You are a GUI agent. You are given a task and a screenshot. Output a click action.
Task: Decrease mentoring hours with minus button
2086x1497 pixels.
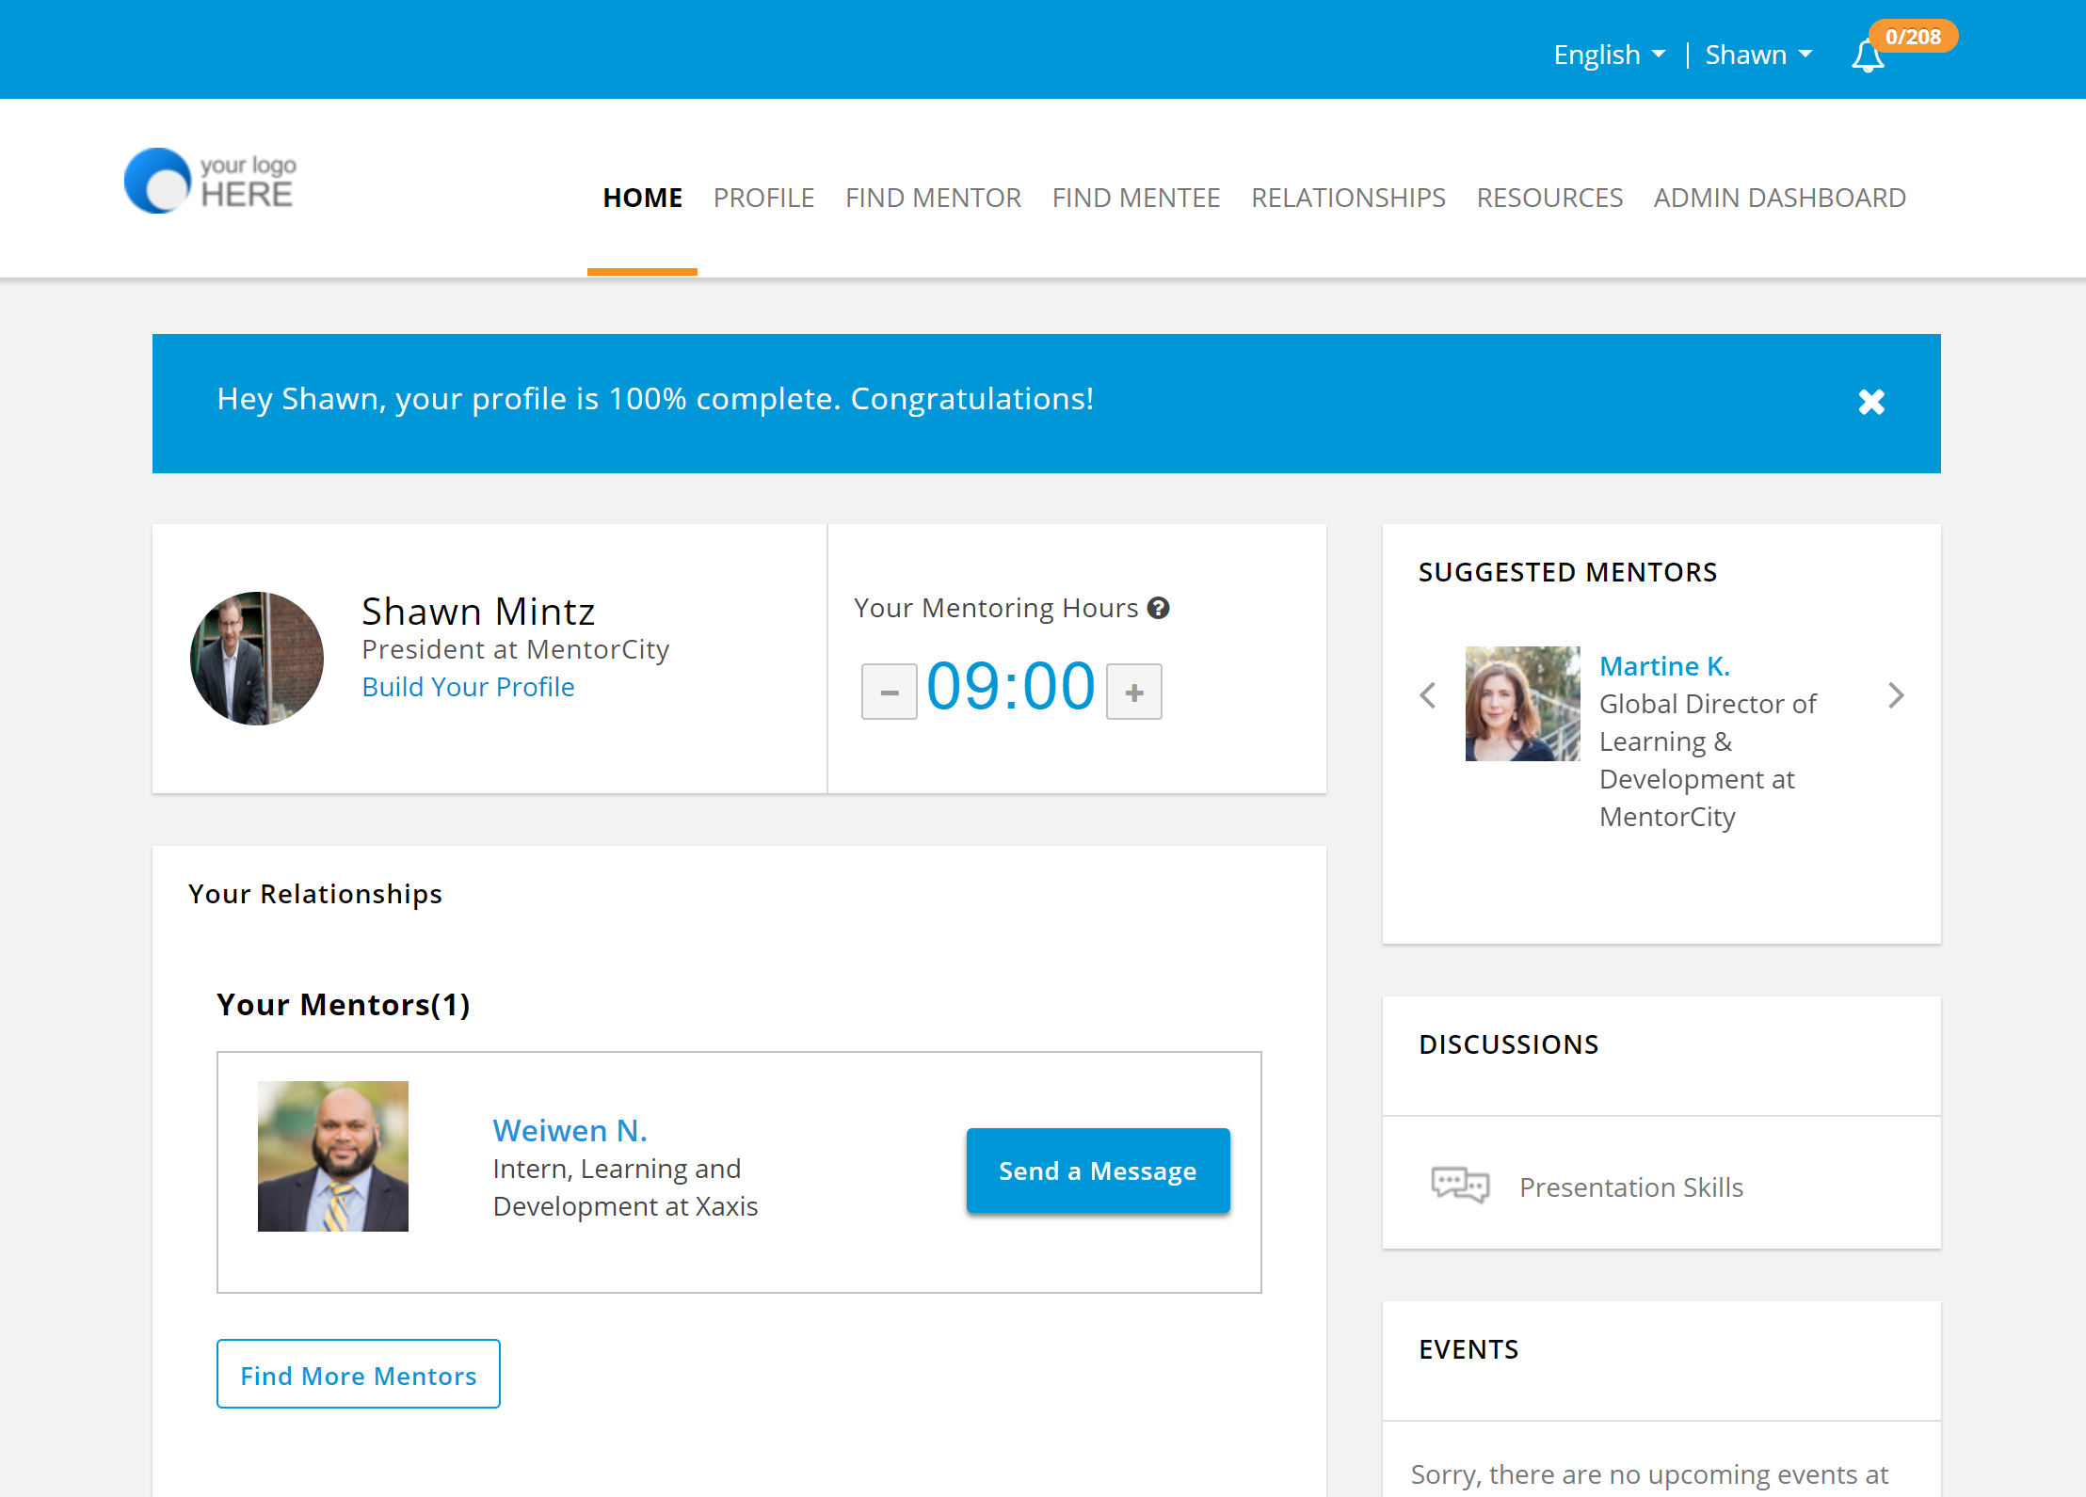click(x=889, y=692)
